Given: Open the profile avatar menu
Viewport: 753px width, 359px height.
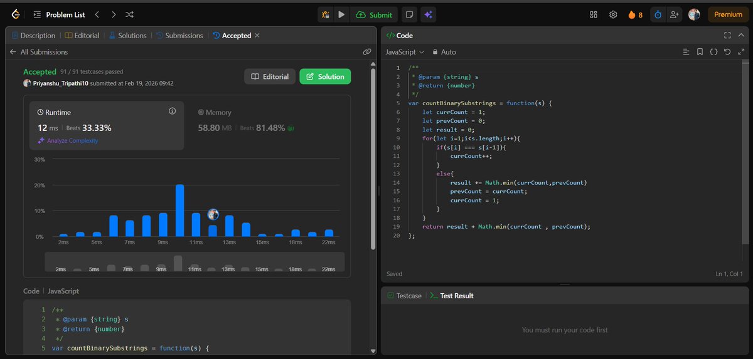Looking at the screenshot, I should [694, 14].
